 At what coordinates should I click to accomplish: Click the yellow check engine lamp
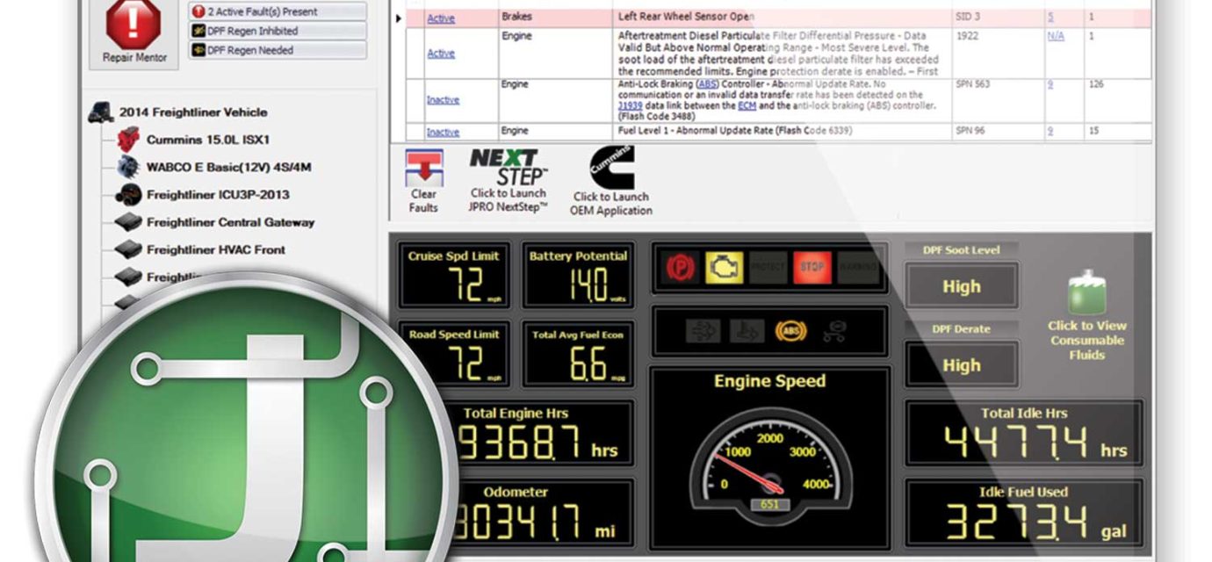click(725, 268)
